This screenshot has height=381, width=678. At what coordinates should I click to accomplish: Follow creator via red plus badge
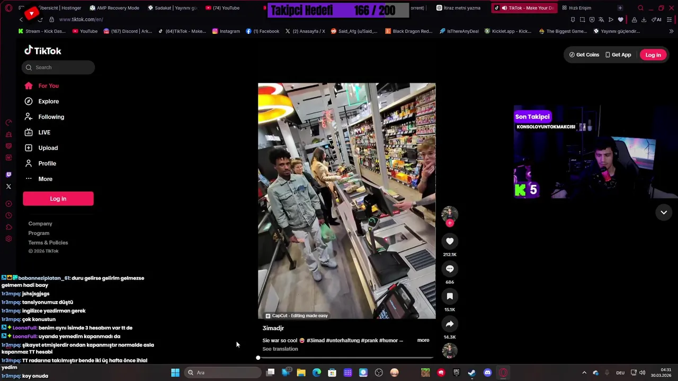pos(450,223)
